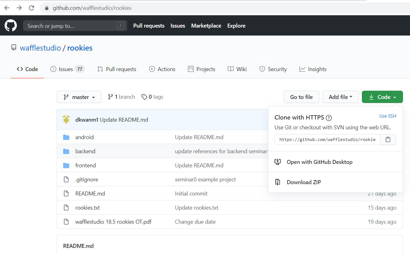Screen dimensions: 410x254
Task: Open dkwanm1 user profile link
Action: click(87, 120)
